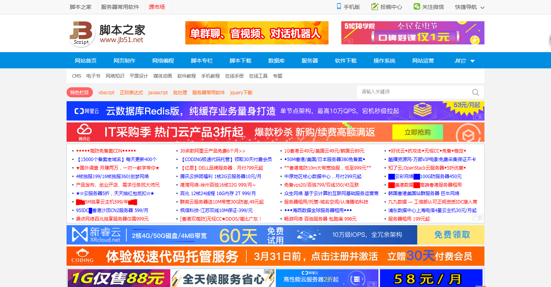Screen dimensions: 551x287
Task: Click the yellow 53元/月起 price badge
Action: coord(462,105)
